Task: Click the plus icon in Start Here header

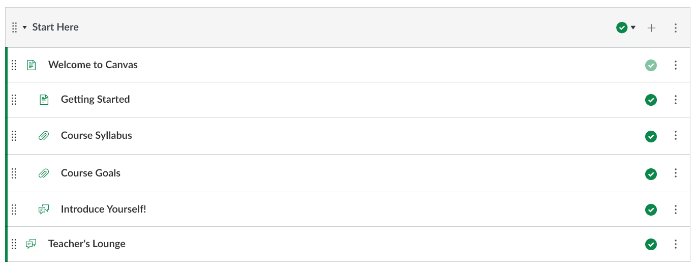Action: click(x=651, y=28)
